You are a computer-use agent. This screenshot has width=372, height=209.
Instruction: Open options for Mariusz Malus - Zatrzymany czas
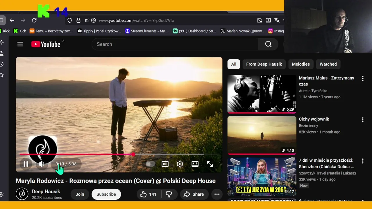(x=362, y=78)
